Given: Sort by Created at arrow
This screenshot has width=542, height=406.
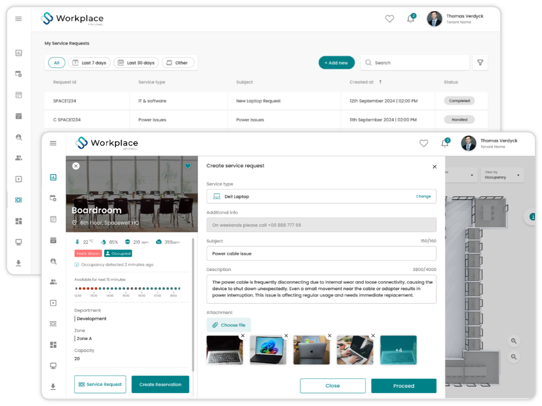Looking at the screenshot, I should (x=380, y=82).
